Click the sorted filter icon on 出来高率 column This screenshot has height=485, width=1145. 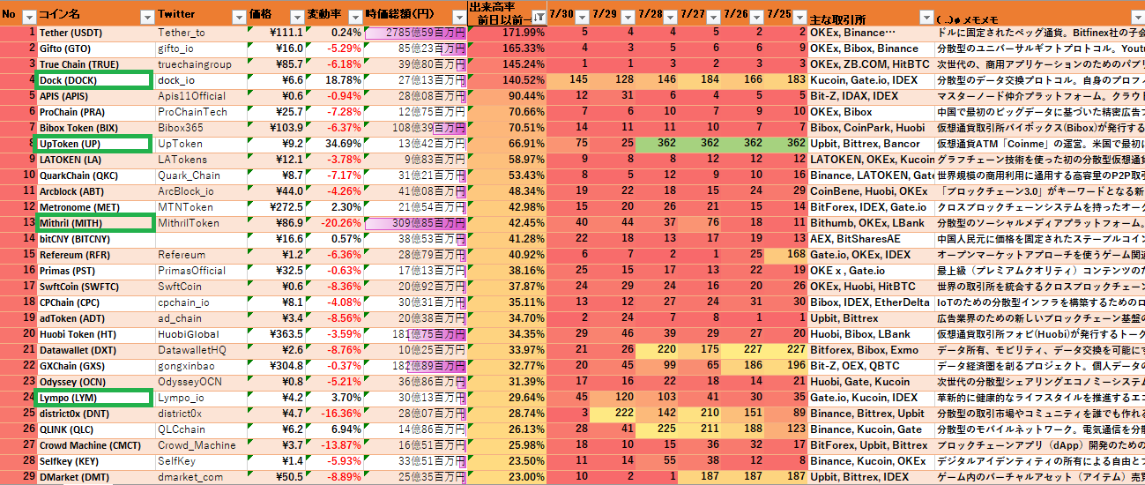(538, 18)
